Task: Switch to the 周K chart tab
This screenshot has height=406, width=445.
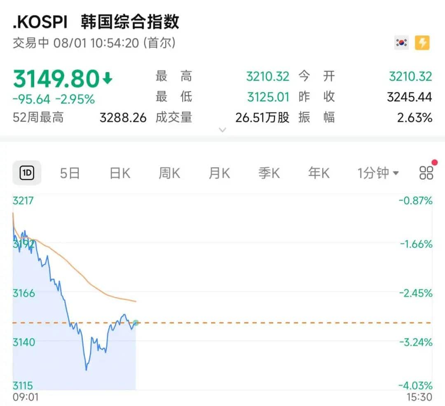Action: [169, 173]
